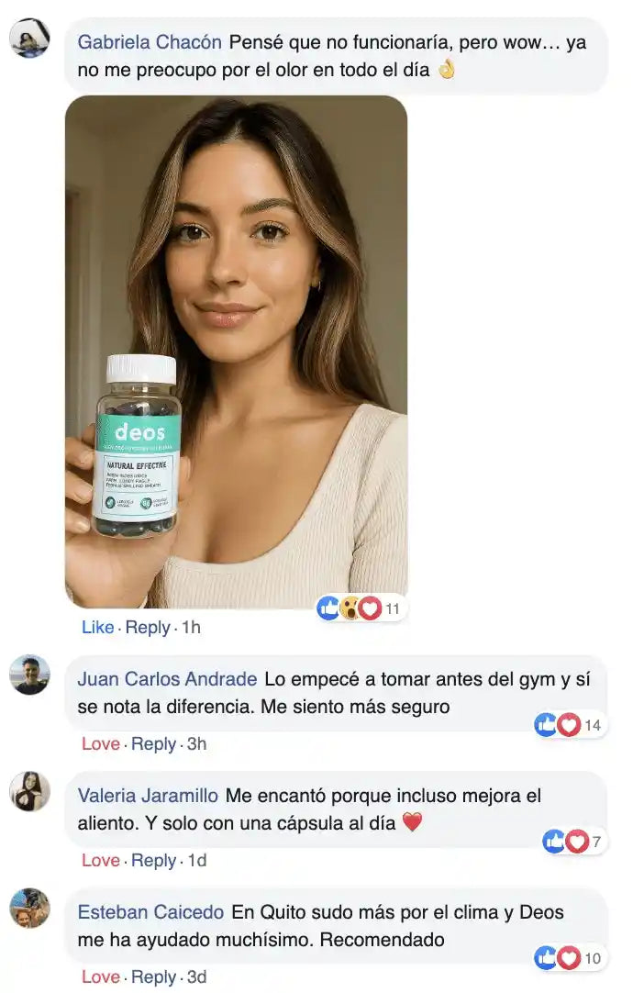Enlarge the deos bottle photo attachment

[x=236, y=352]
